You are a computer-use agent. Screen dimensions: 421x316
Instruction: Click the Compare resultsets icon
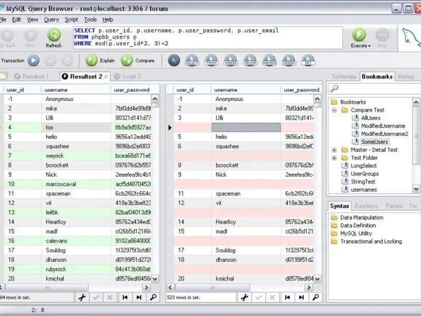(x=127, y=61)
